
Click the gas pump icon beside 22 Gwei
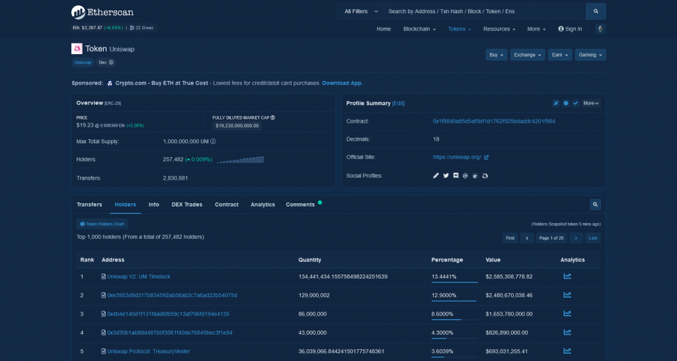(x=132, y=28)
